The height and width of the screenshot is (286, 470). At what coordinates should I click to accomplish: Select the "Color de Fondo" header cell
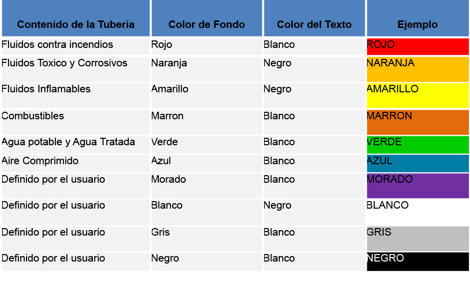207,24
